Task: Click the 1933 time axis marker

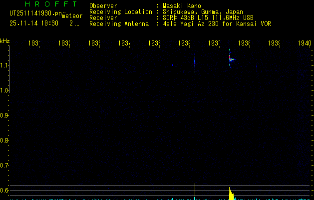Action: click(94, 43)
